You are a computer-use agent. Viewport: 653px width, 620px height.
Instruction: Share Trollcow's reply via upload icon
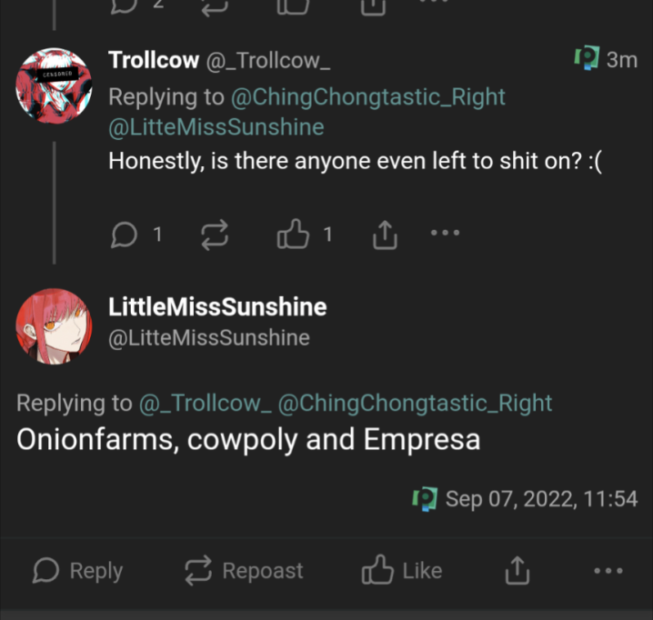(385, 235)
